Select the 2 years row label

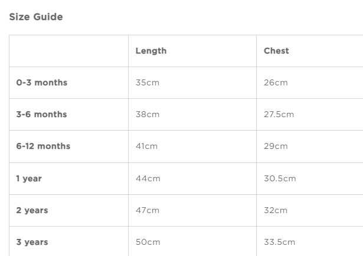pos(32,210)
